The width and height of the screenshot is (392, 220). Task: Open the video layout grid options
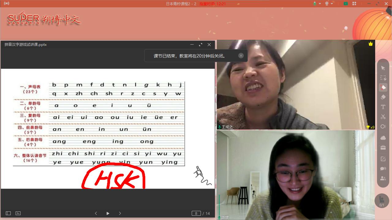tap(354, 4)
